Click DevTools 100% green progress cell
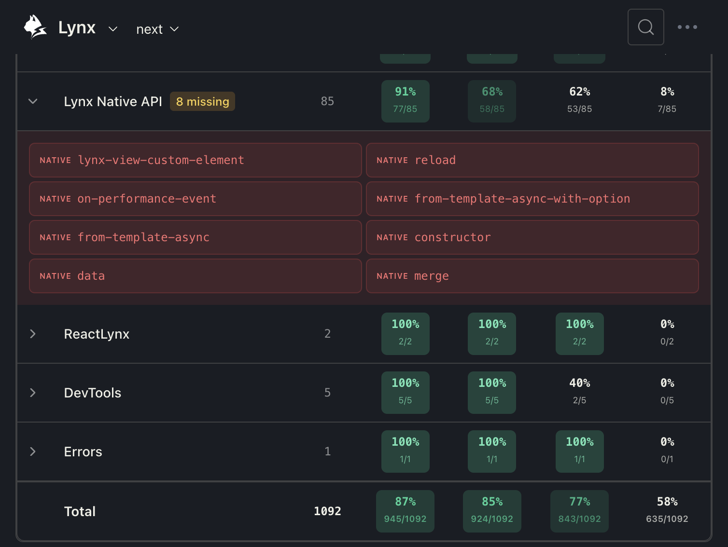This screenshot has height=547, width=728. point(405,393)
